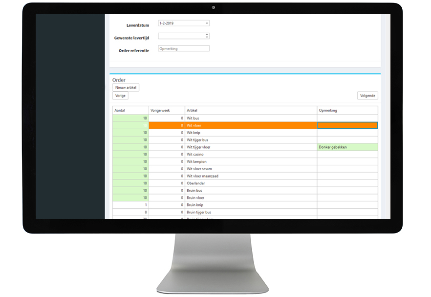Select the Bruin vloer article cell
The height and width of the screenshot is (297, 431).
pos(251,198)
